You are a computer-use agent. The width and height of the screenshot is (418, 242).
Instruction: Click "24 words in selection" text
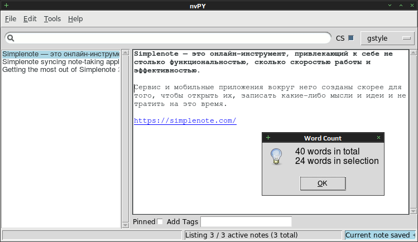[337, 161]
